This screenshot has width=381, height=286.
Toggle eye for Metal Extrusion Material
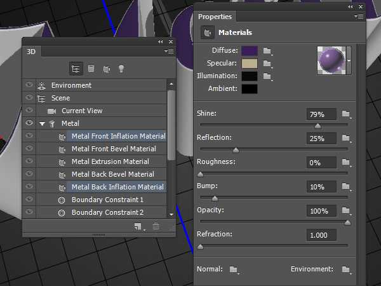pos(29,161)
